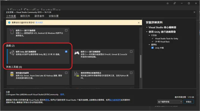Switch to the 語言套件 tab
Screen dimensions: 200x111
click(39, 16)
